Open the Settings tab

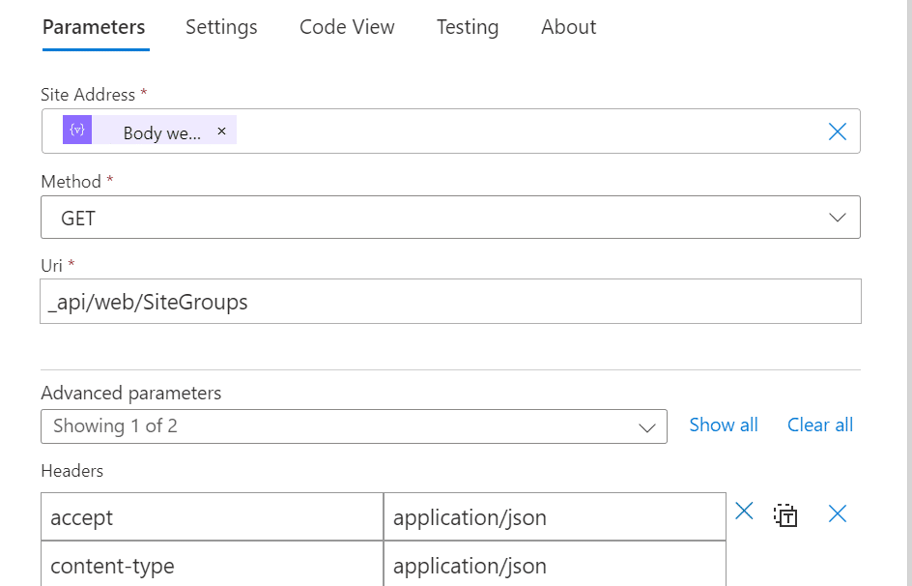point(221,27)
